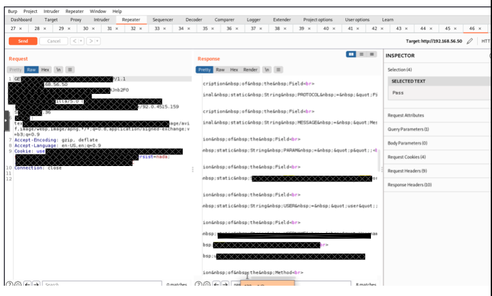Toggle Request Raw view
The width and height of the screenshot is (492, 296).
point(32,69)
